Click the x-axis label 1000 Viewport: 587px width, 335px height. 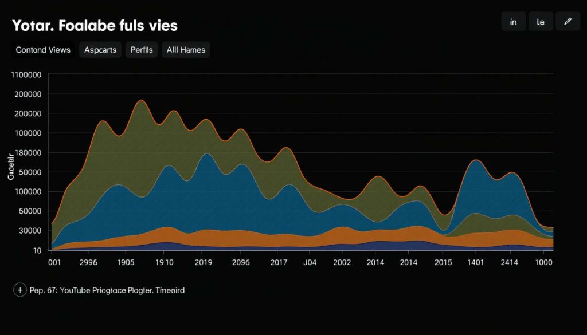(x=543, y=262)
